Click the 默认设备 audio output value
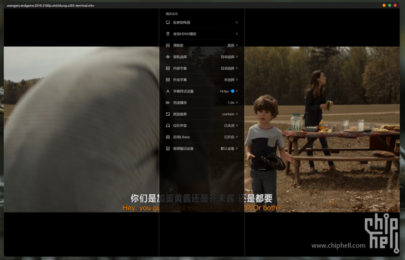The height and width of the screenshot is (260, 405). (x=228, y=148)
